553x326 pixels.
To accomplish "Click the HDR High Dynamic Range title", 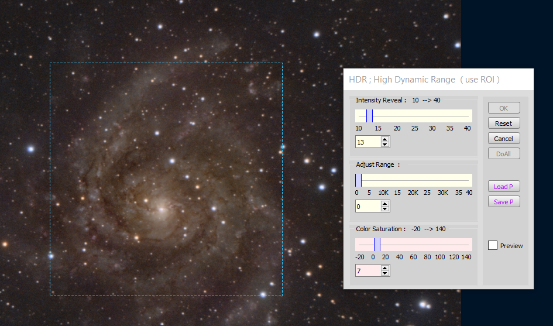I will tap(424, 80).
